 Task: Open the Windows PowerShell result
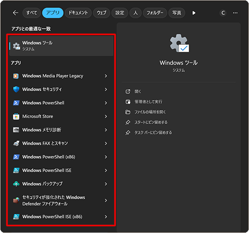coord(43,103)
